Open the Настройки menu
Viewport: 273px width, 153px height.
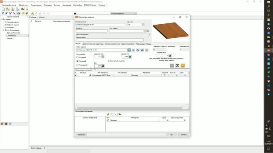pyautogui.click(x=78, y=5)
